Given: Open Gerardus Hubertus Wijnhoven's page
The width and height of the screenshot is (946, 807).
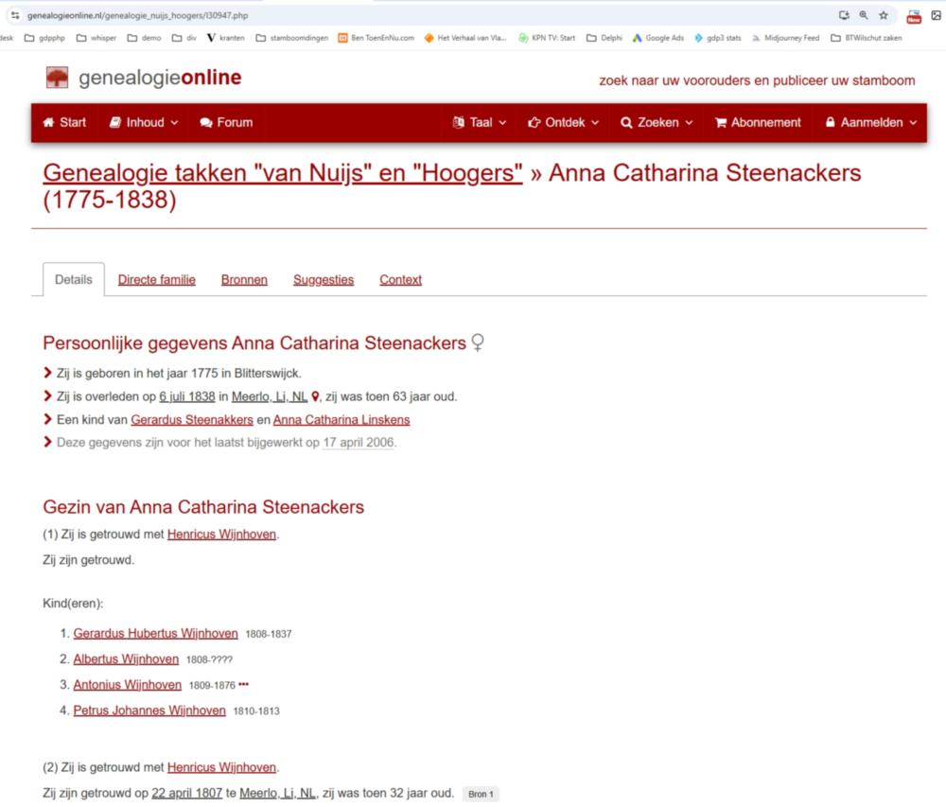Looking at the screenshot, I should tap(155, 633).
